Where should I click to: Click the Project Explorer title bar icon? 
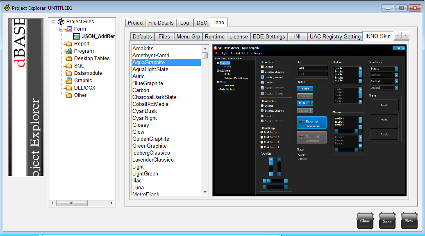(7, 8)
